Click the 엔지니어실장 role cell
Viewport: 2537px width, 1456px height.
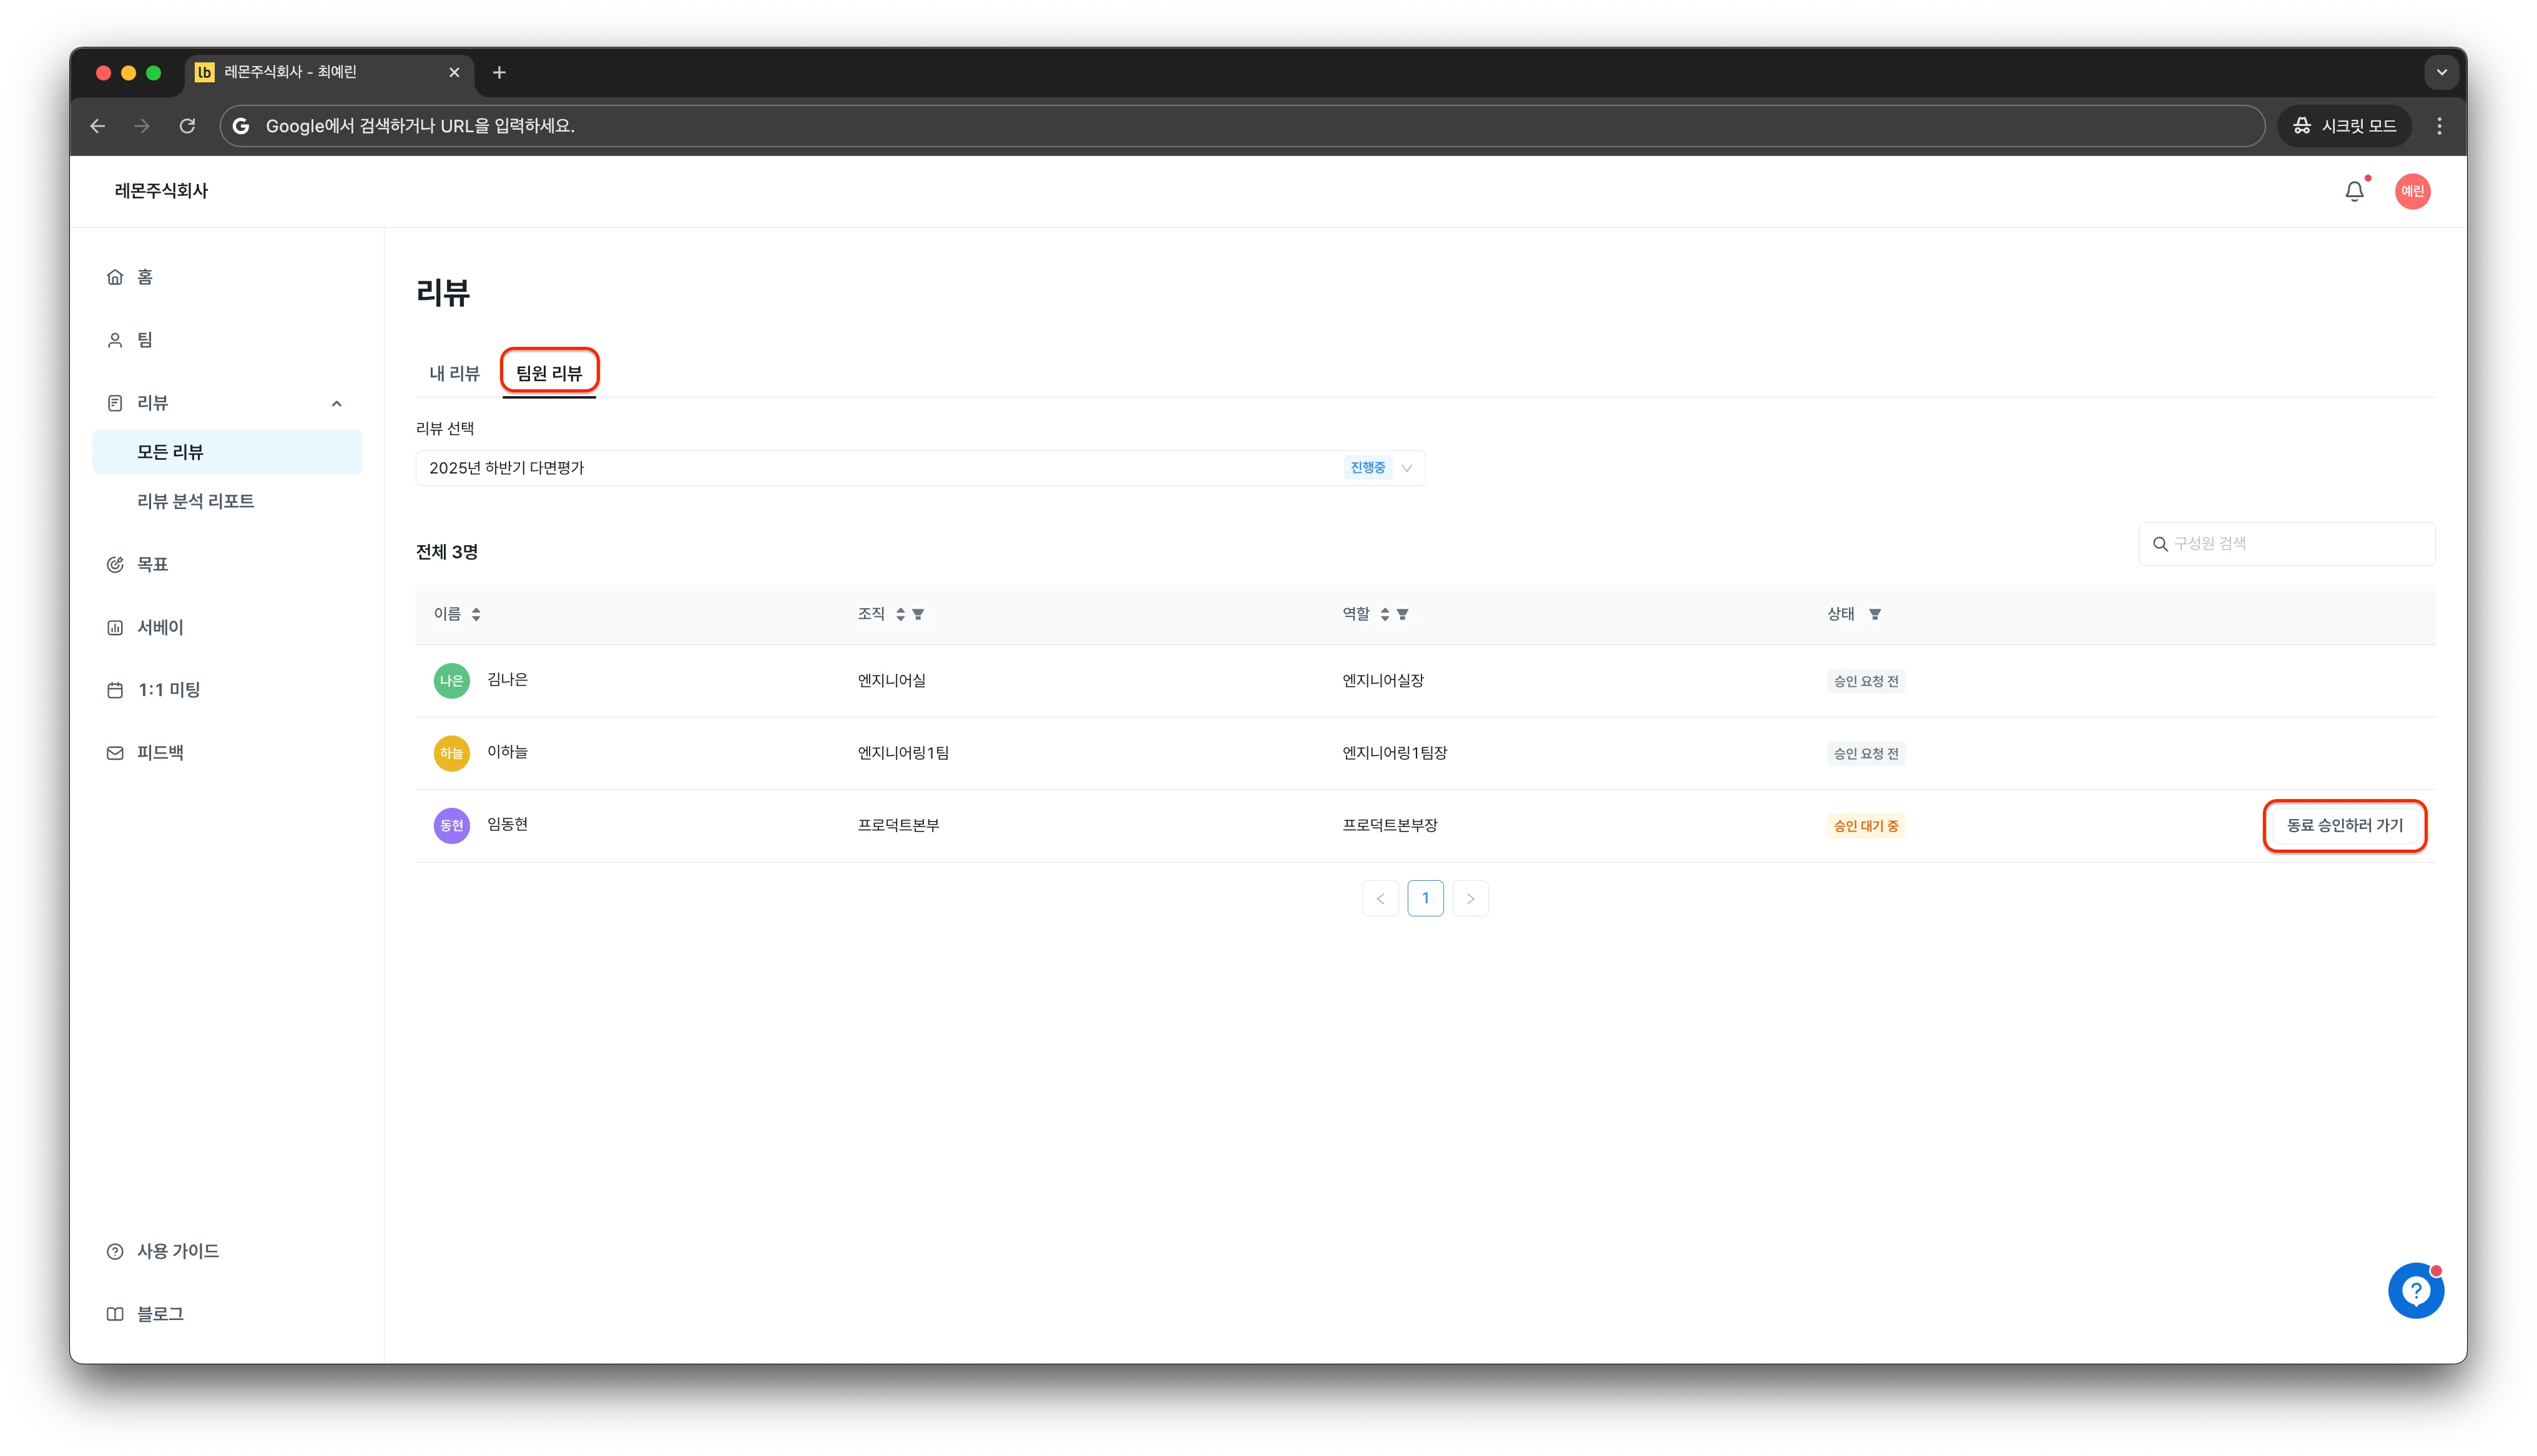click(x=1383, y=681)
